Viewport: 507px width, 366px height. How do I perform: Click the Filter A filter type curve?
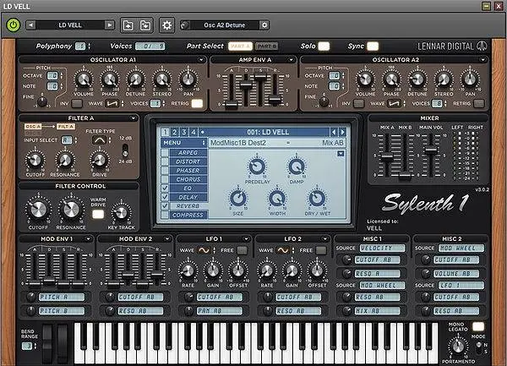click(x=100, y=140)
